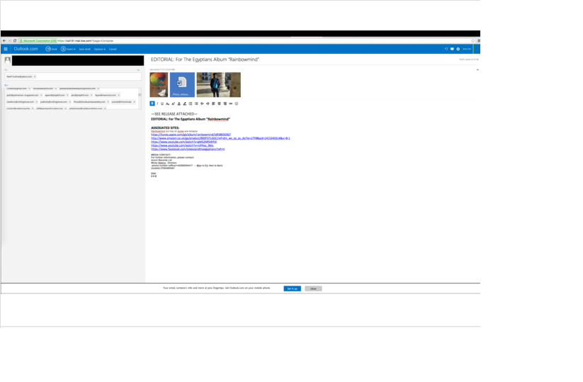Screen dimensions: 583x382
Task: Send the email with the Send button
Action: tap(51, 49)
